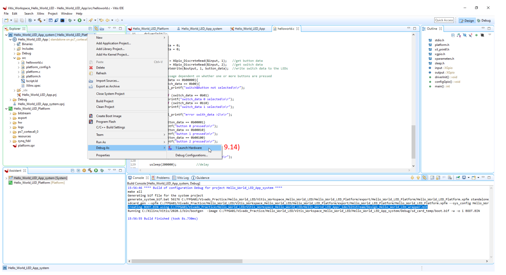Screen dimensions: 506x275
Task: Click the Build hammer icon in Assistant panel
Action: pos(90,170)
